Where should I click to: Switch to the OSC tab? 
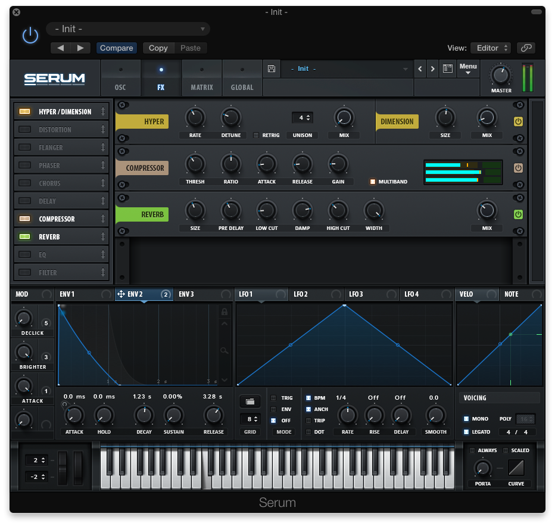click(x=120, y=78)
